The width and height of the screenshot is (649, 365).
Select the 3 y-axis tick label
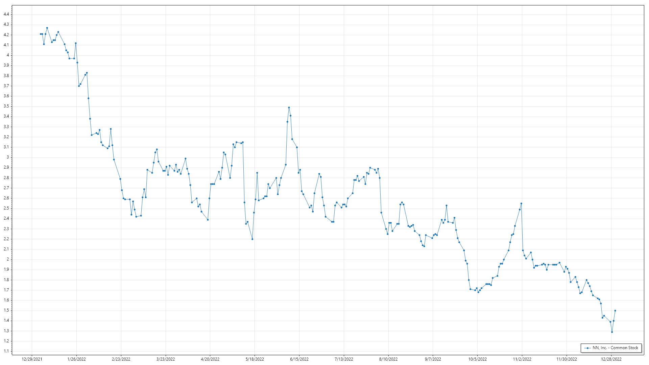(x=8, y=157)
